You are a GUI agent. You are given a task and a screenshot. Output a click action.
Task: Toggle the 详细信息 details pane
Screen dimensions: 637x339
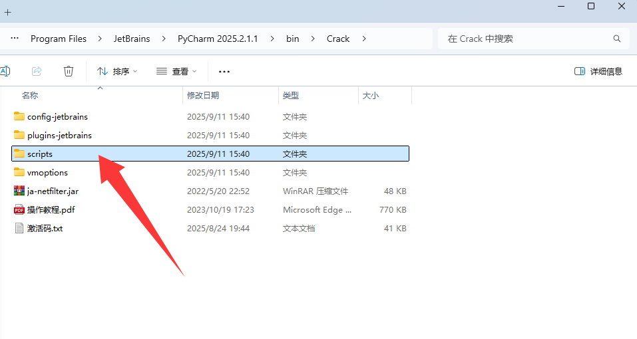(x=598, y=71)
